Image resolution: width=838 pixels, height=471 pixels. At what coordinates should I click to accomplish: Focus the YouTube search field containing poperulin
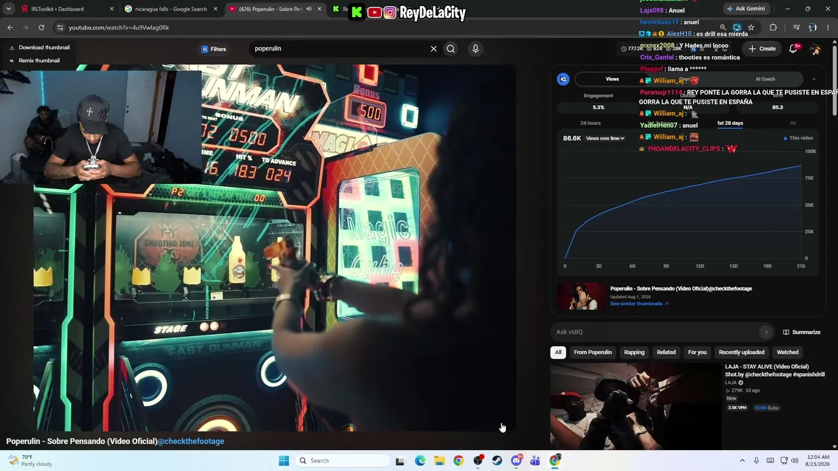click(x=339, y=48)
